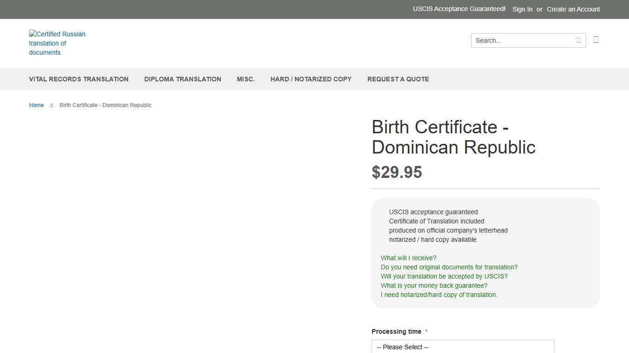Open 'Do you need original documents for translation?'
This screenshot has width=629, height=353.
click(449, 267)
